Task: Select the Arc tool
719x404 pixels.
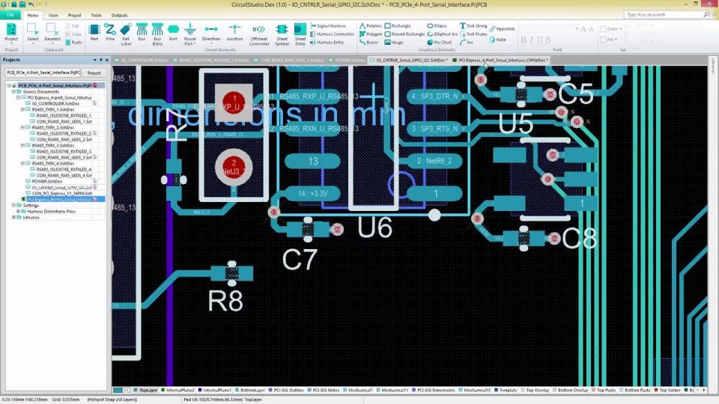Action: click(x=467, y=42)
